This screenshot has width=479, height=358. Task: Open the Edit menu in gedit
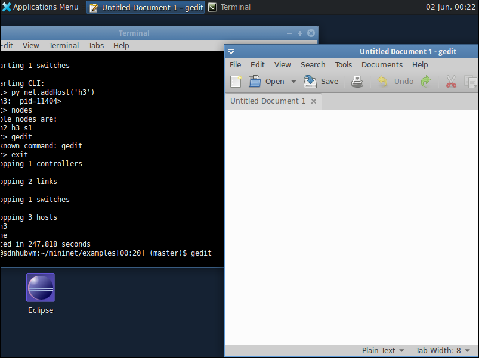point(258,65)
